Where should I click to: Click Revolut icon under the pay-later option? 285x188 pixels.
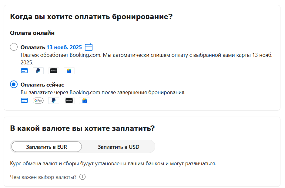(54, 71)
